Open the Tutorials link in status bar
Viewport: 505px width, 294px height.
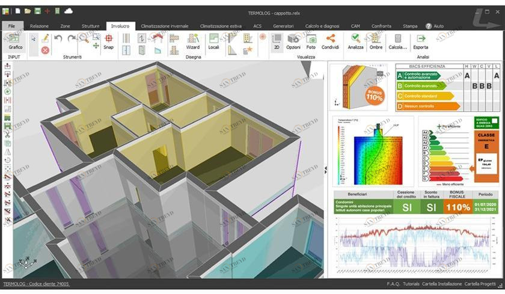pyautogui.click(x=411, y=284)
